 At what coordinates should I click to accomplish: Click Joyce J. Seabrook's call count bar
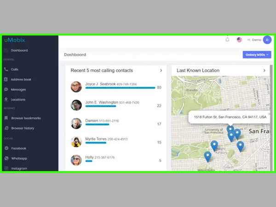(x=120, y=88)
